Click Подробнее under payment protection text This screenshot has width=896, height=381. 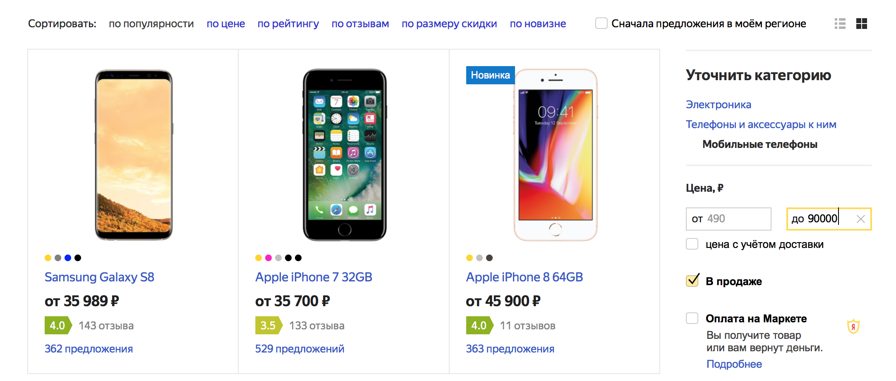click(x=734, y=364)
